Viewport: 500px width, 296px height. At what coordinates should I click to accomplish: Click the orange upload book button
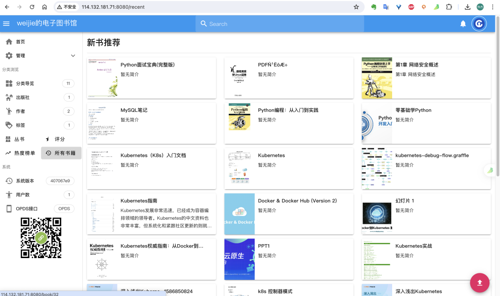pyautogui.click(x=480, y=283)
